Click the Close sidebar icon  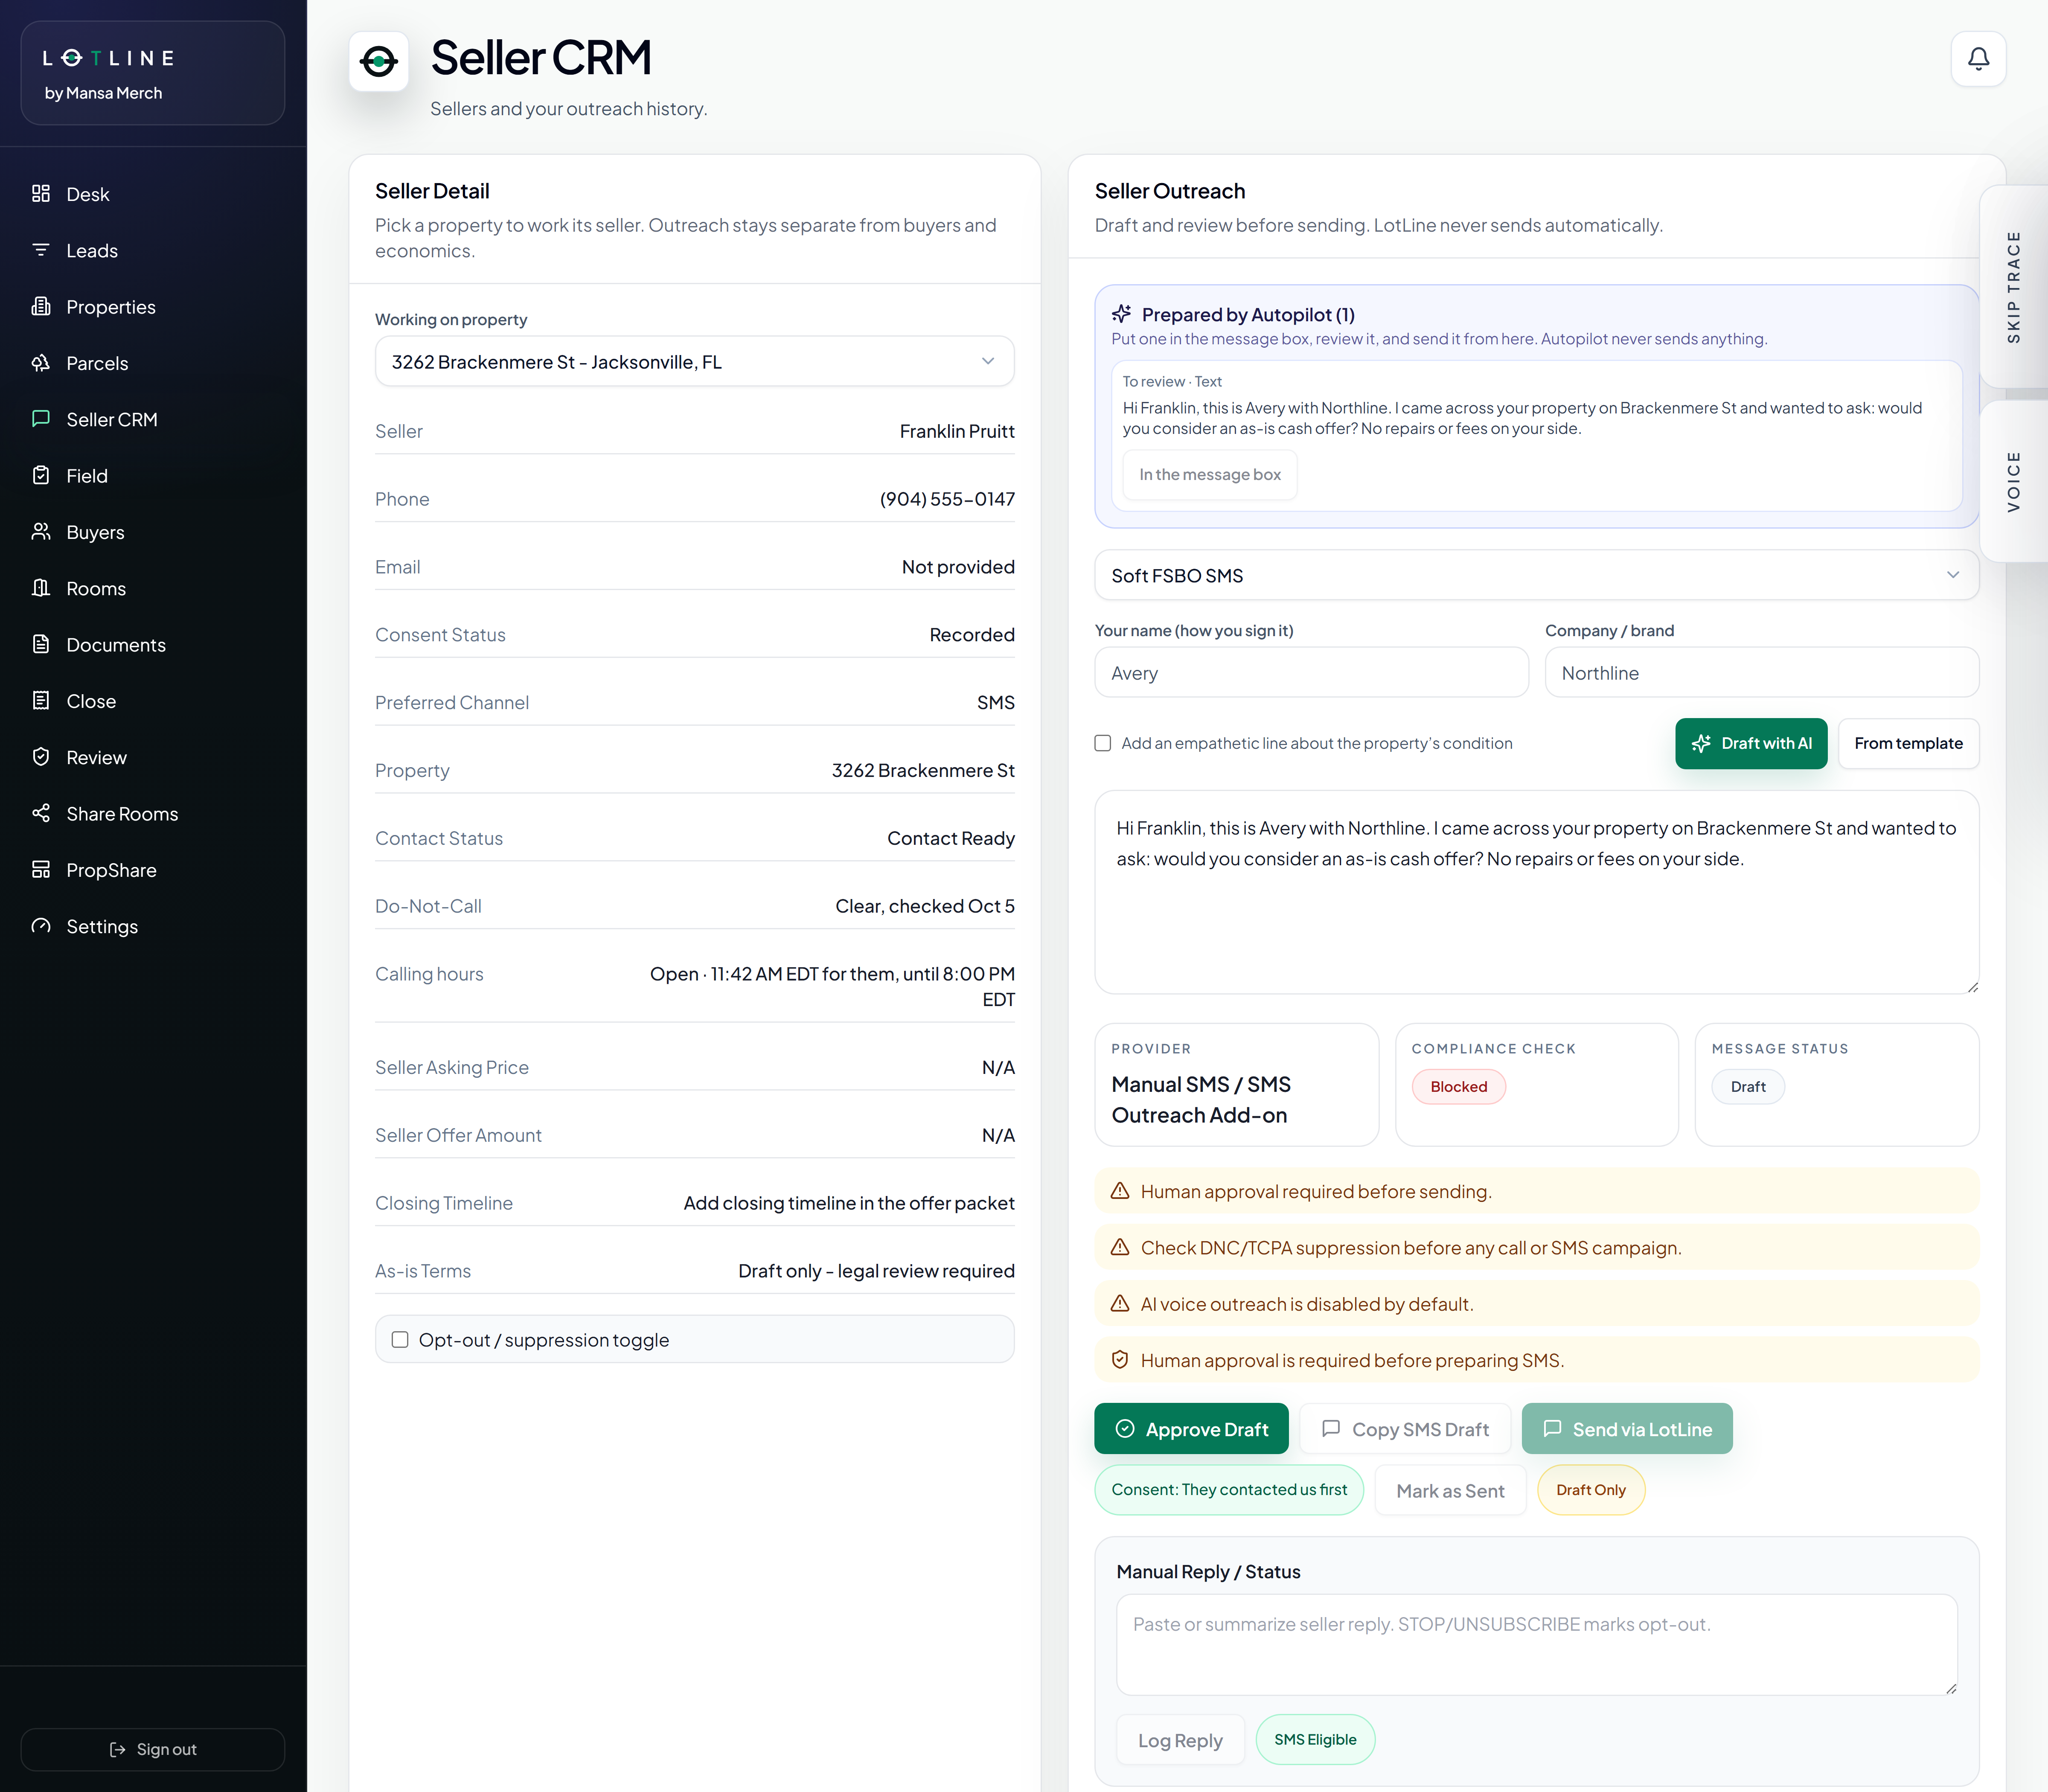(41, 701)
